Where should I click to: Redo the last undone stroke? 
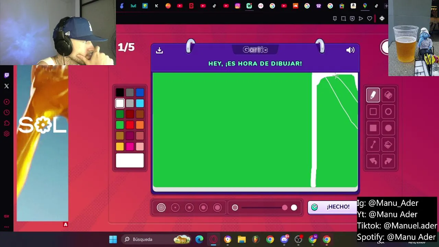388,161
